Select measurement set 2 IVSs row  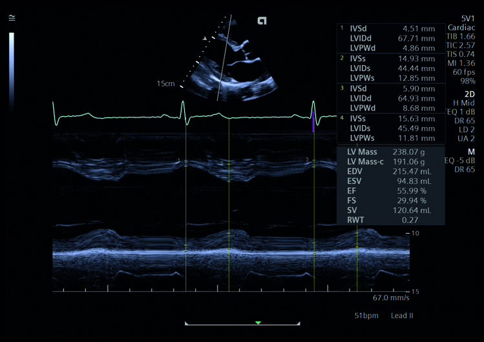tap(392, 59)
